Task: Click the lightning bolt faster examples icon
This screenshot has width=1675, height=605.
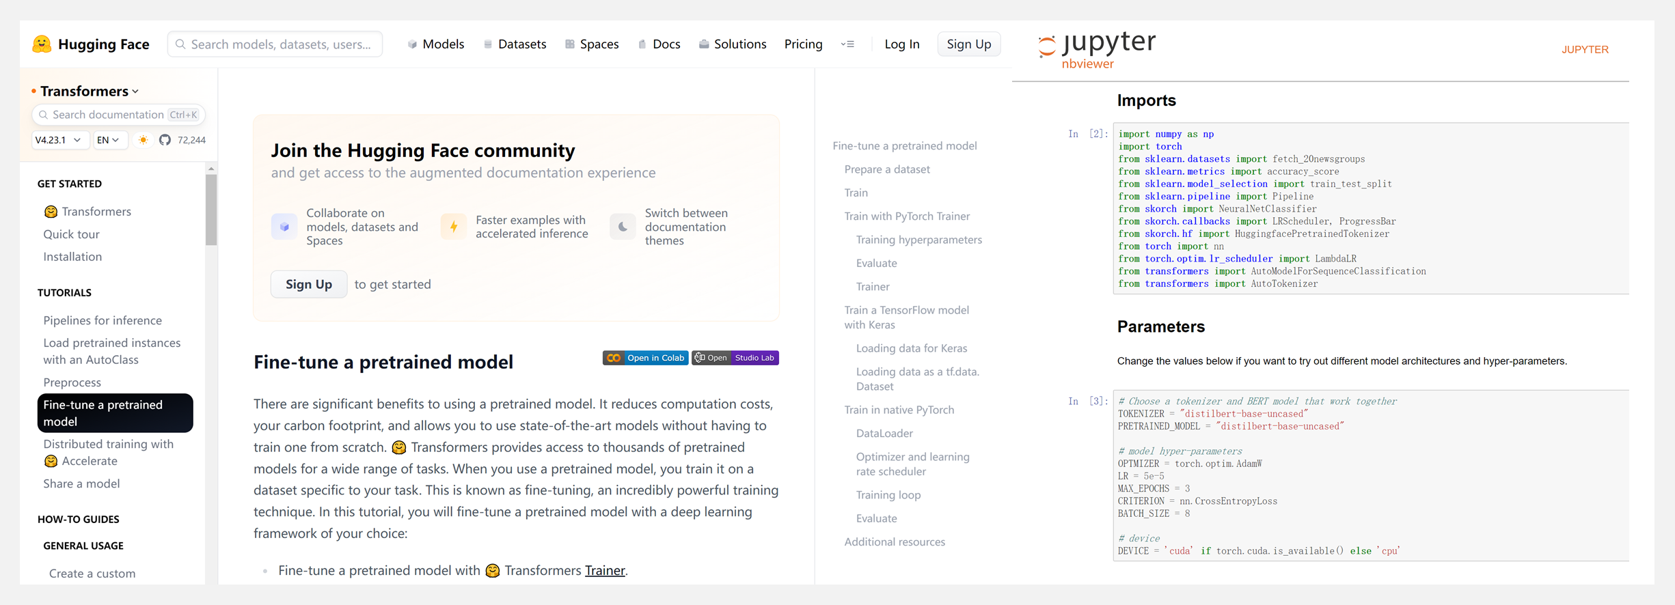Action: (454, 227)
